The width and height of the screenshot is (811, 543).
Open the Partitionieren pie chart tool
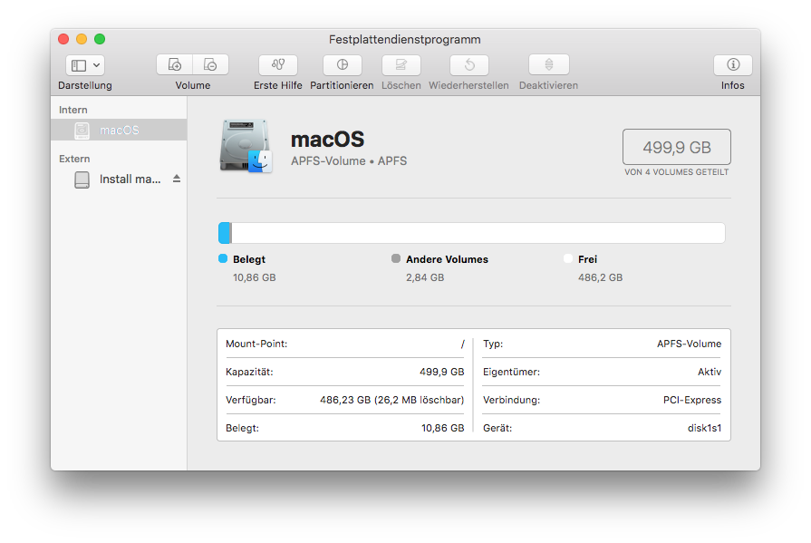pyautogui.click(x=342, y=65)
